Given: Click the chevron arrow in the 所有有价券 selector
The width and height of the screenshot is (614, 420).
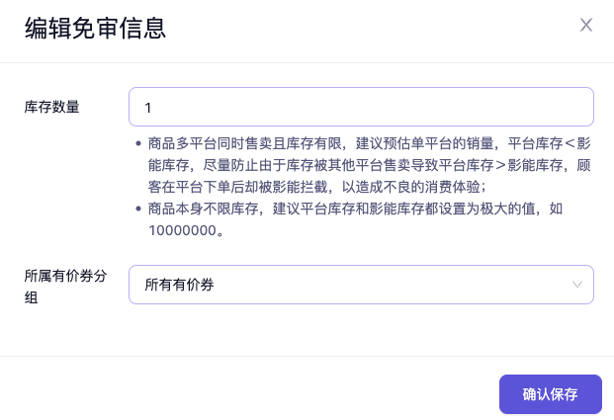Looking at the screenshot, I should [577, 285].
